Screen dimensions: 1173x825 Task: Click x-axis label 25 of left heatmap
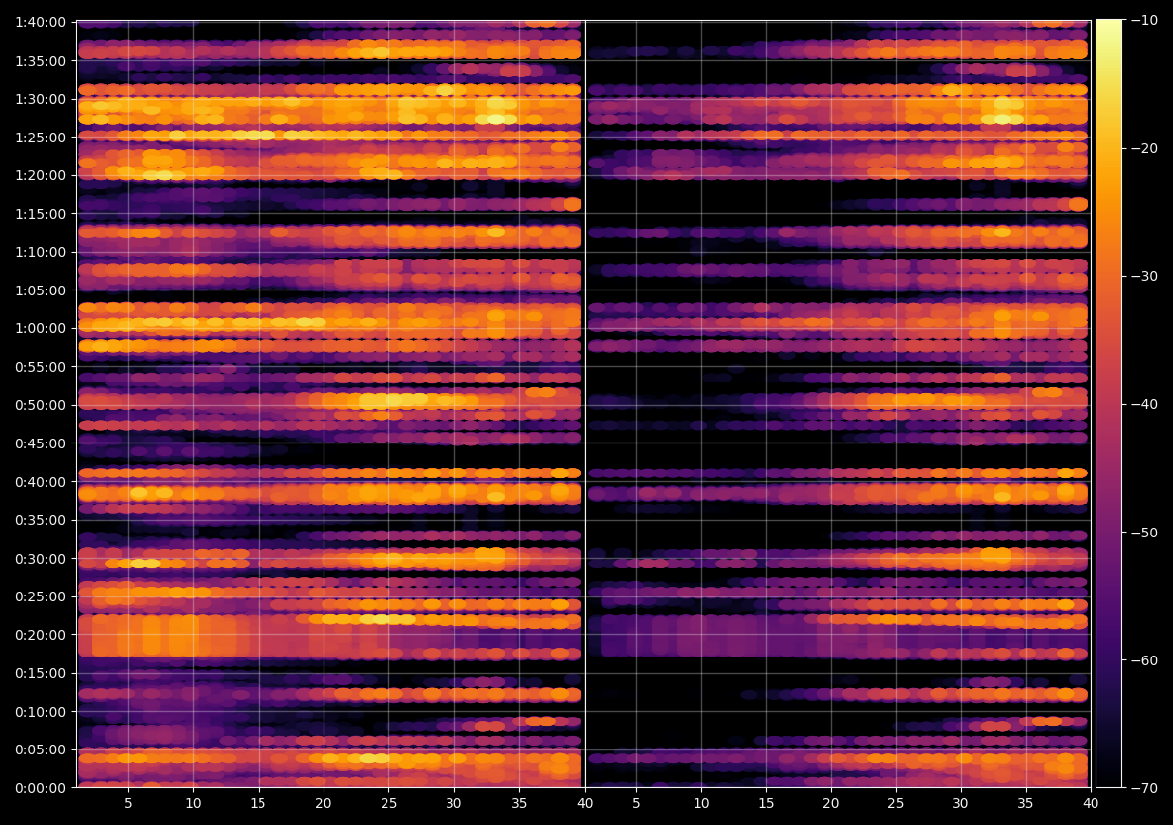(x=388, y=804)
